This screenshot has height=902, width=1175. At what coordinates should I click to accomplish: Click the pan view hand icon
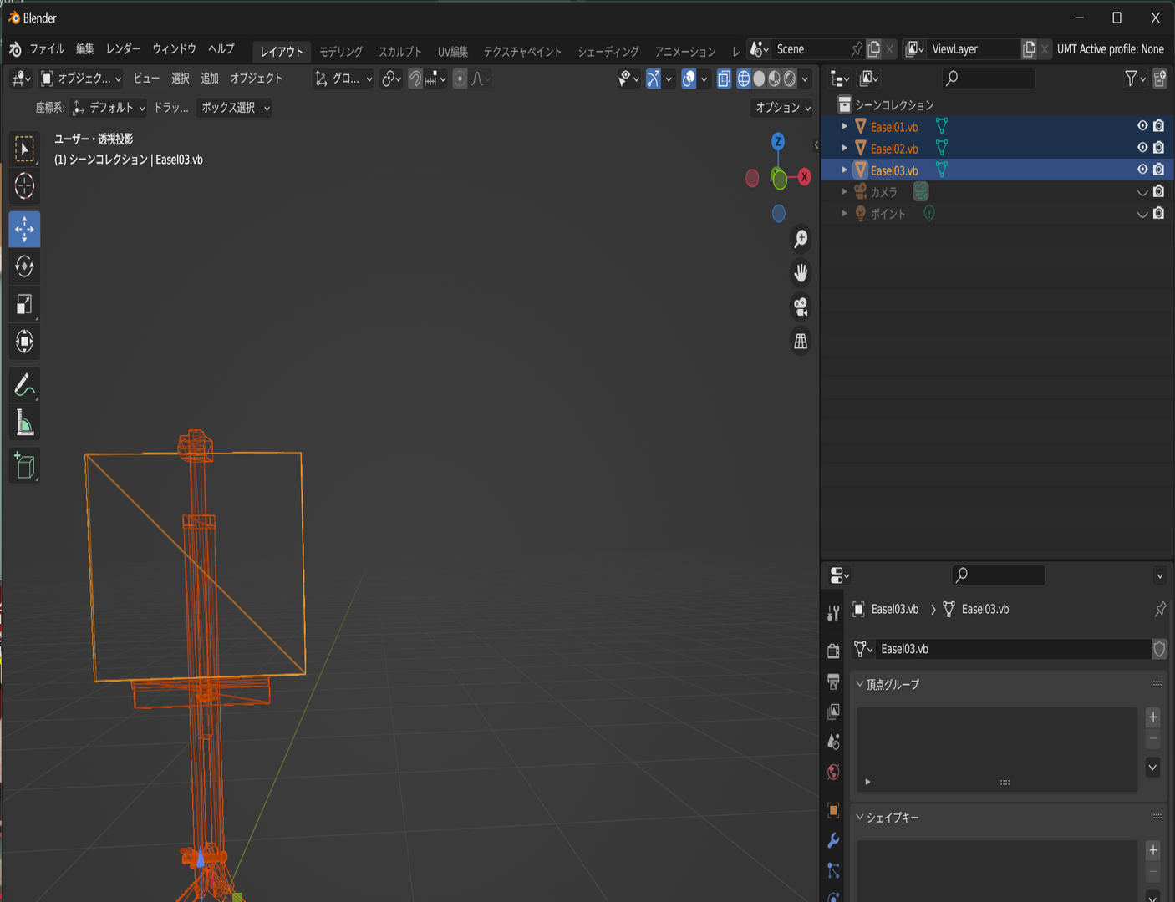pos(801,273)
